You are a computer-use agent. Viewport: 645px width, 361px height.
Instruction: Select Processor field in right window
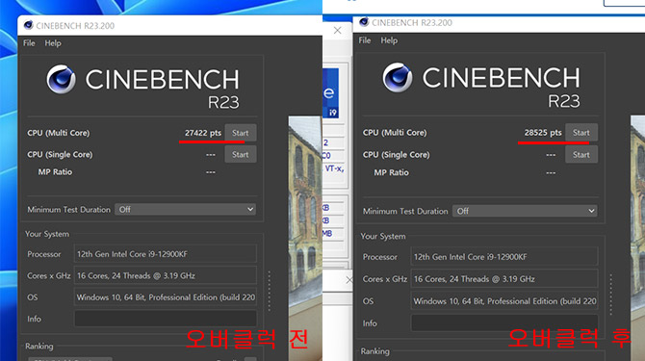[504, 257]
